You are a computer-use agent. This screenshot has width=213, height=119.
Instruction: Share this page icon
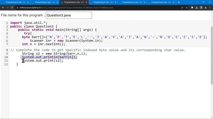[182, 8]
